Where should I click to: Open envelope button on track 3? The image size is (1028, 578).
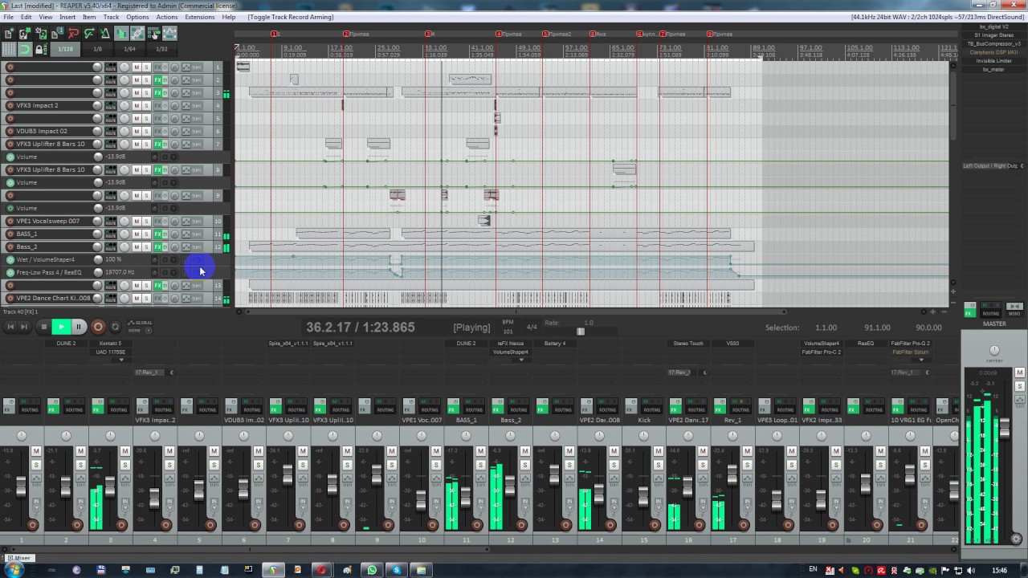[186, 92]
